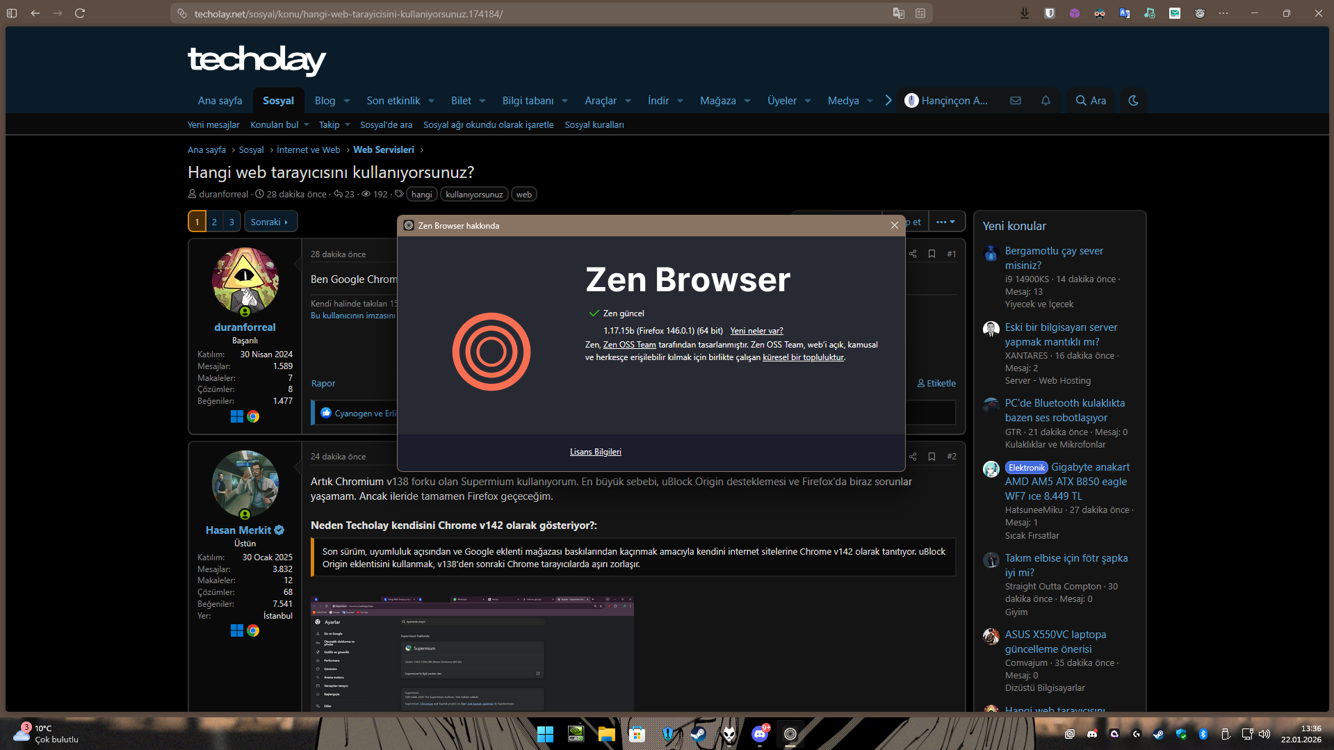Open the masked-face goggles extension icon

click(1100, 13)
